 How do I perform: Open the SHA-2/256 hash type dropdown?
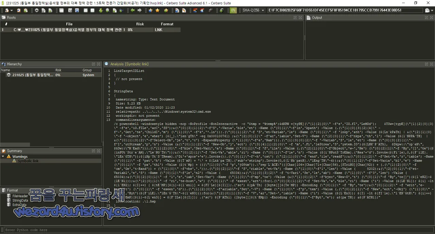[x=253, y=10]
